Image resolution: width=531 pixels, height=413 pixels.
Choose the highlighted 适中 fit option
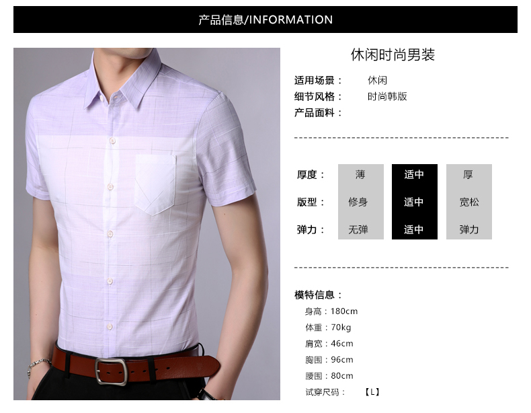click(414, 202)
